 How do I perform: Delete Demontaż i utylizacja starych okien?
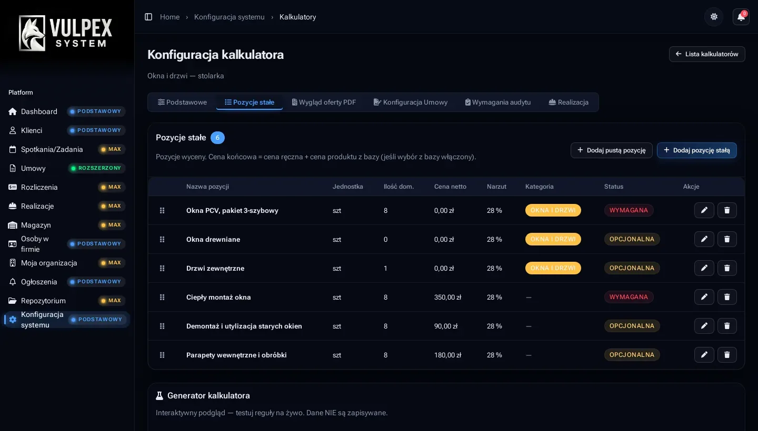(x=727, y=326)
